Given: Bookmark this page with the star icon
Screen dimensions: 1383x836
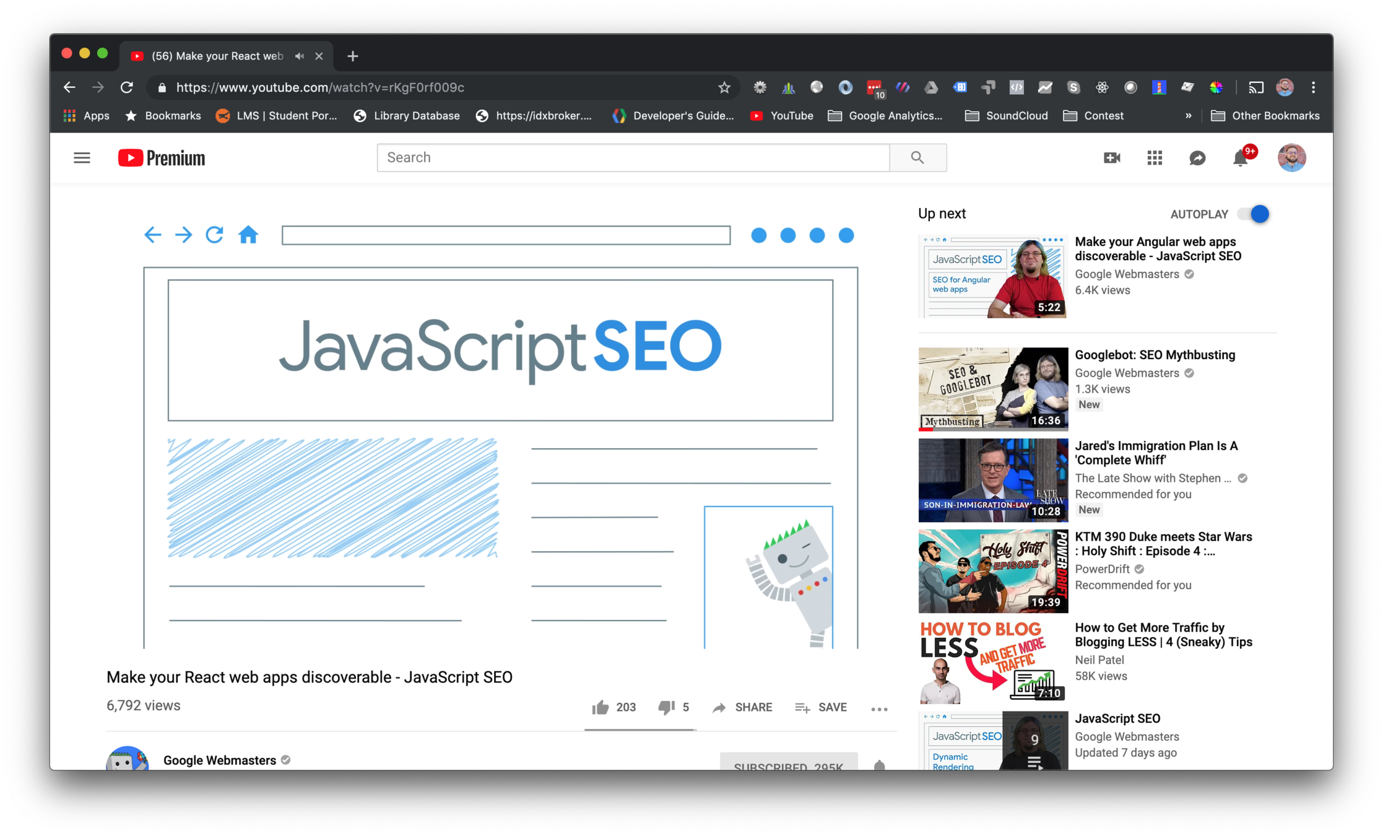Looking at the screenshot, I should click(x=724, y=87).
